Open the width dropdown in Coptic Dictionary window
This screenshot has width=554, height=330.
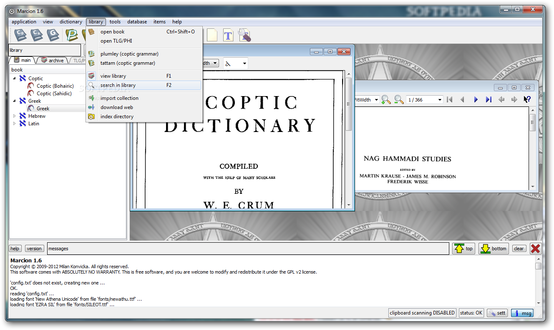click(x=211, y=63)
